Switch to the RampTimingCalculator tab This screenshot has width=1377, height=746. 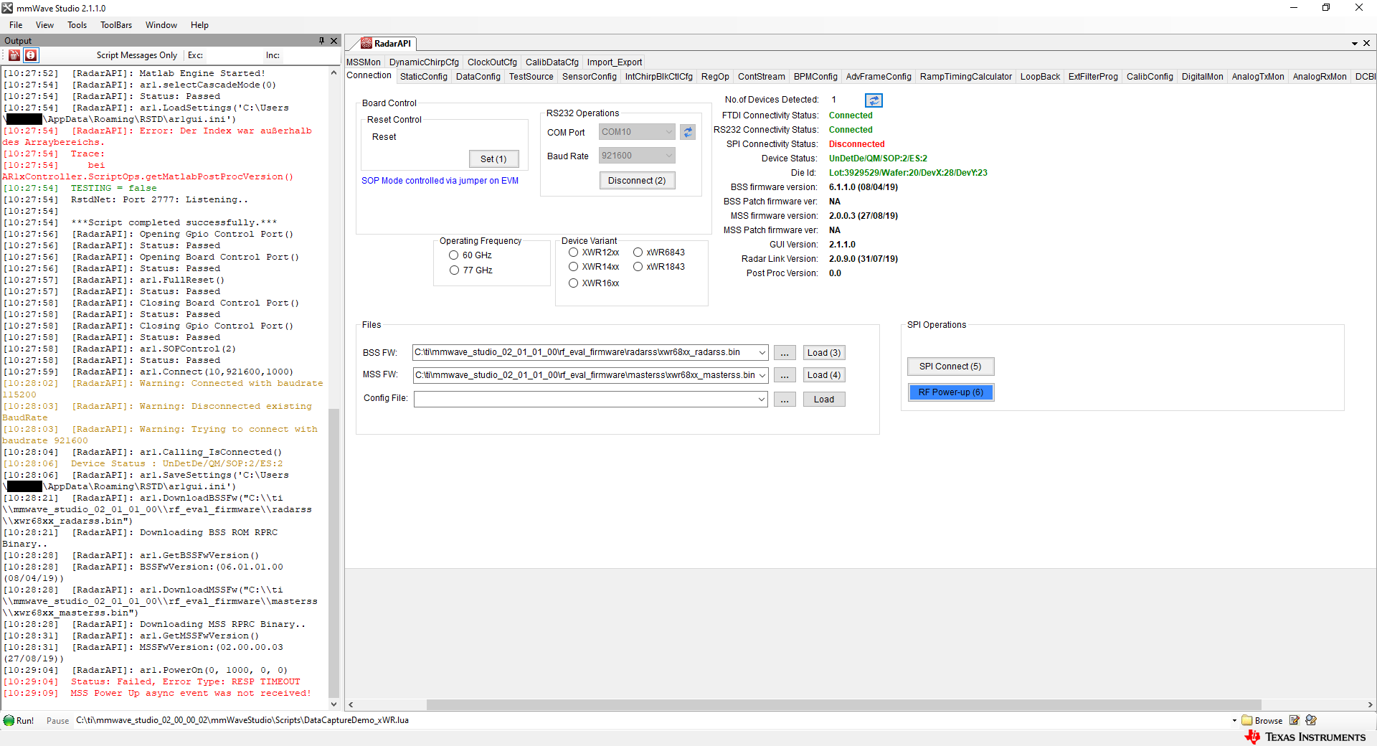965,77
